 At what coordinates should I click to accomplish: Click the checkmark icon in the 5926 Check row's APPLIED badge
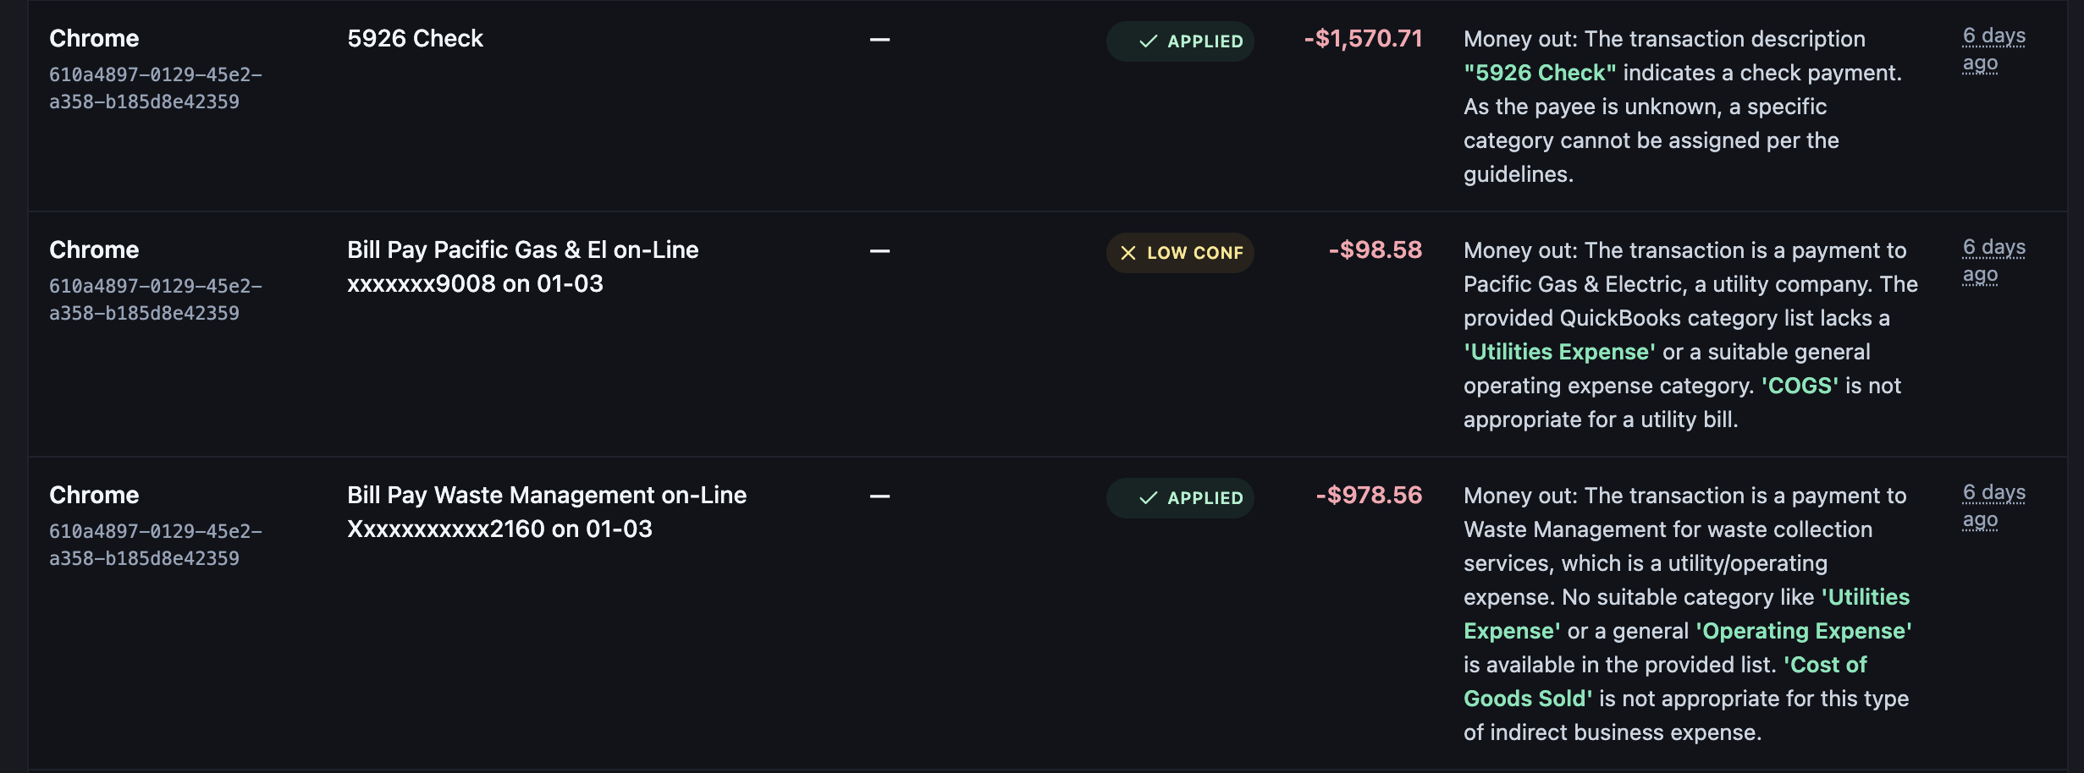[1148, 41]
